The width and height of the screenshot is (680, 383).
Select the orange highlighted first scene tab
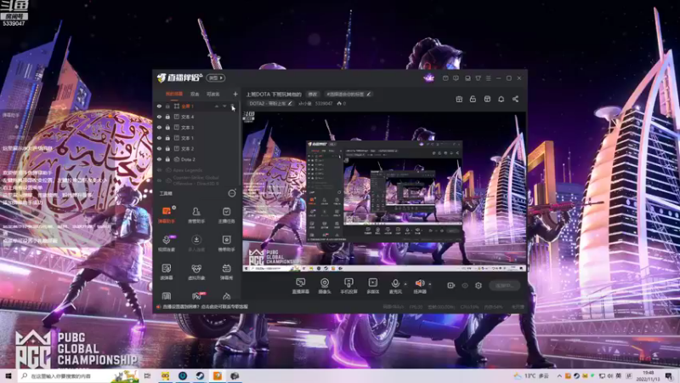pyautogui.click(x=174, y=94)
